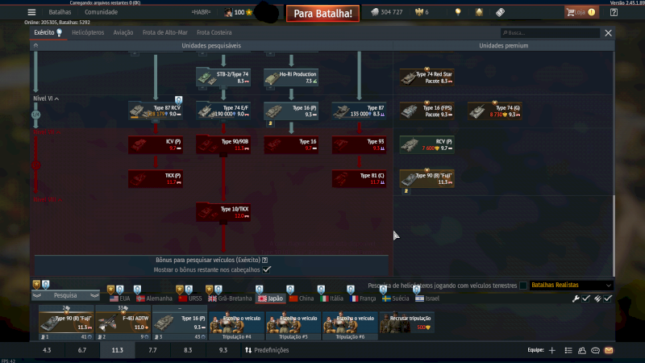
Task: Toggle auto-repair checkbox beside wrench
Action: click(x=586, y=298)
